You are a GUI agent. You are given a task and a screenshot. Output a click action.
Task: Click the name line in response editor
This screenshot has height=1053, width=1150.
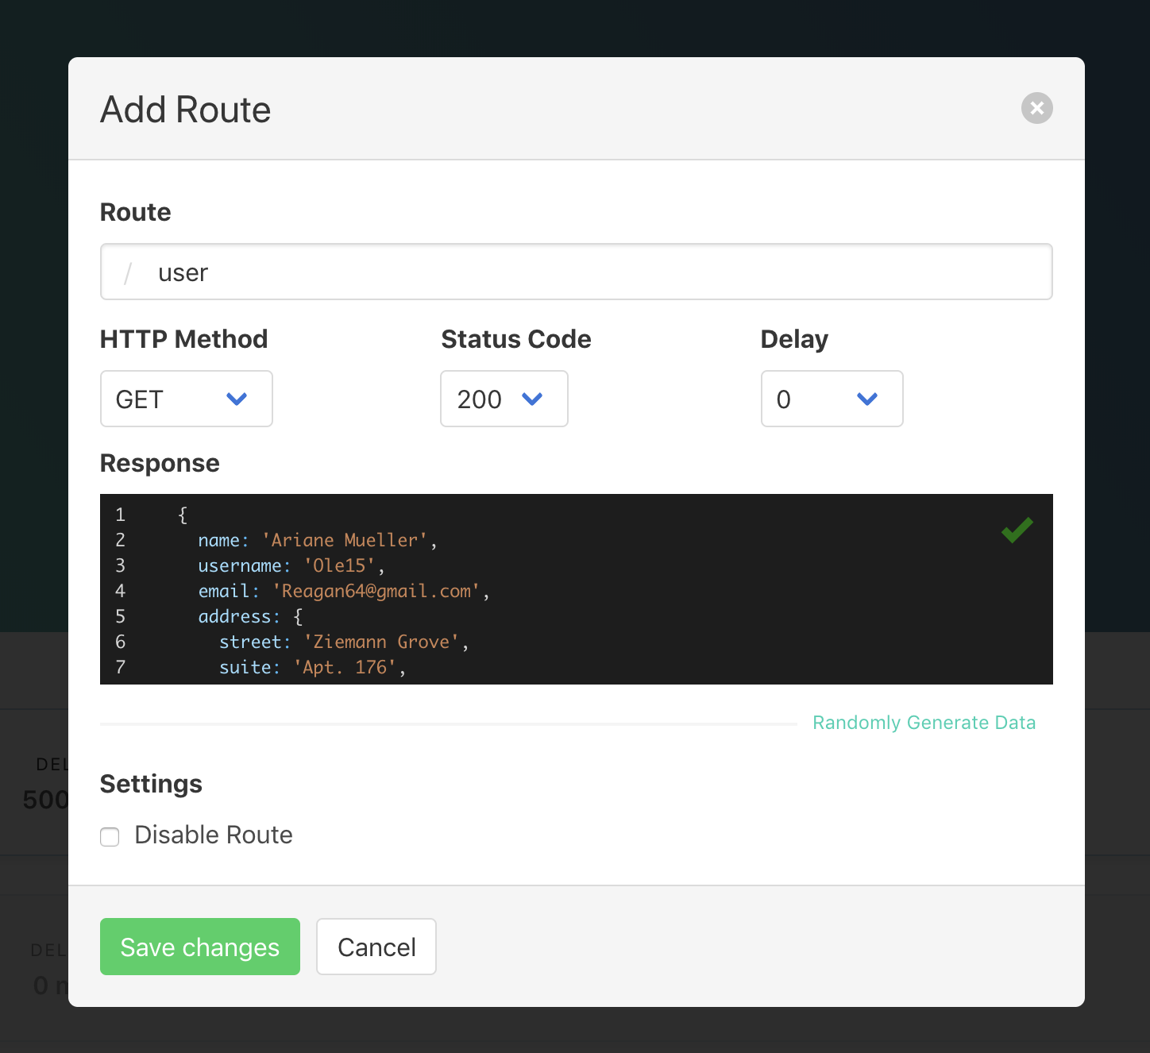[317, 541]
